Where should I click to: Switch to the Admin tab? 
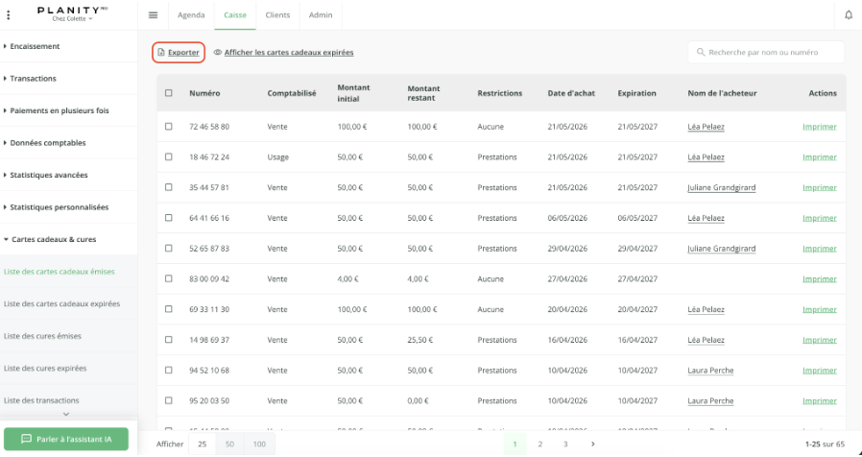pyautogui.click(x=321, y=14)
